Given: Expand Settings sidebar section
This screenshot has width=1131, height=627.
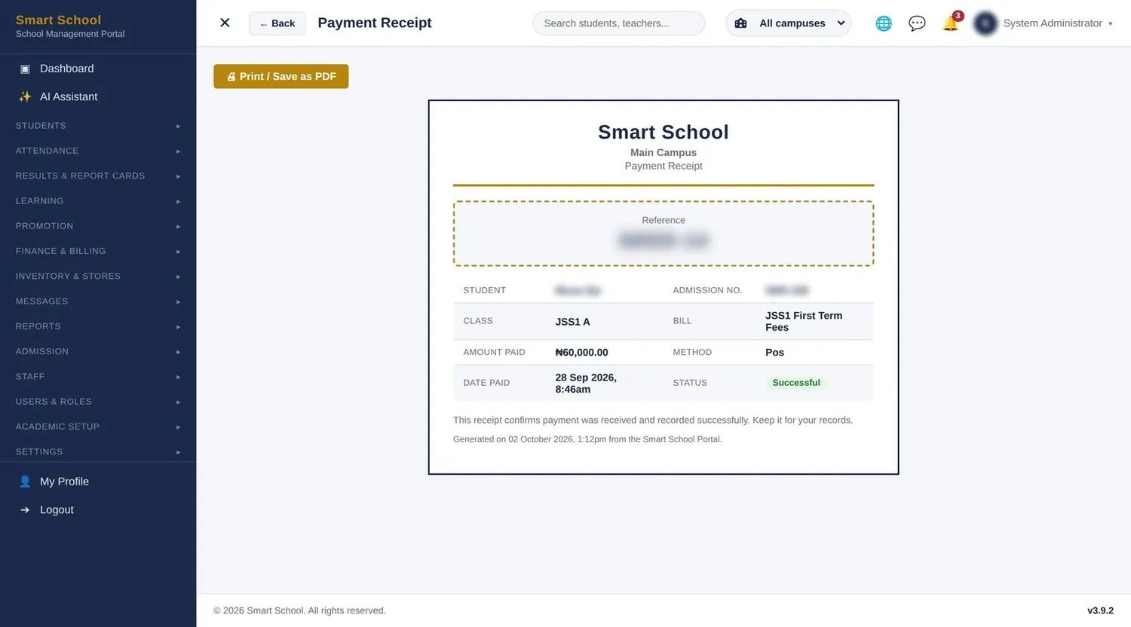Looking at the screenshot, I should coord(98,451).
